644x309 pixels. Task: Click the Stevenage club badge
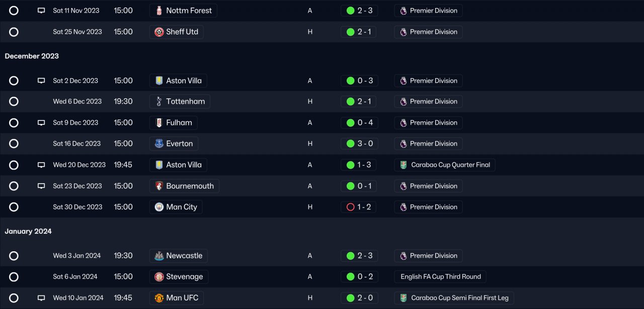(159, 277)
